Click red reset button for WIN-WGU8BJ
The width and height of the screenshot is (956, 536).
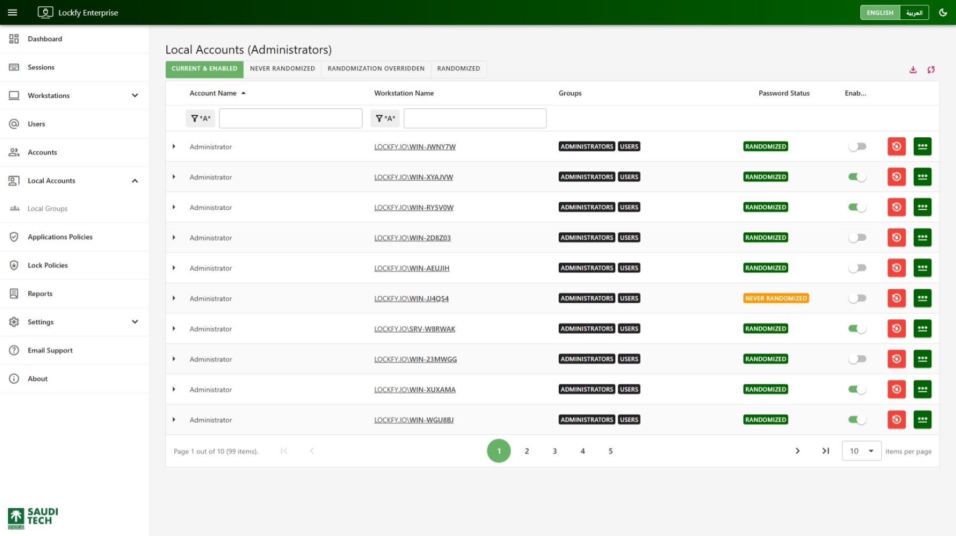(x=897, y=420)
